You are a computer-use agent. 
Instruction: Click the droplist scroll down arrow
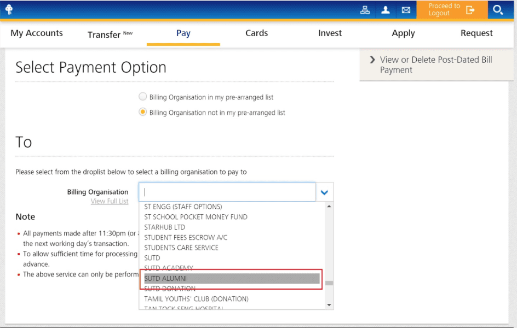329,305
